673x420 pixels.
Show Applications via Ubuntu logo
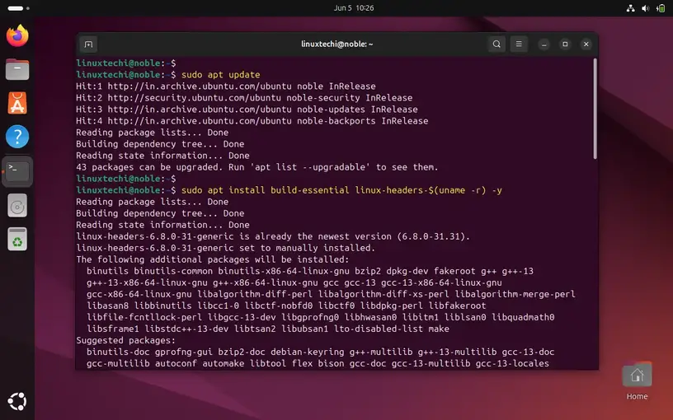click(x=17, y=401)
